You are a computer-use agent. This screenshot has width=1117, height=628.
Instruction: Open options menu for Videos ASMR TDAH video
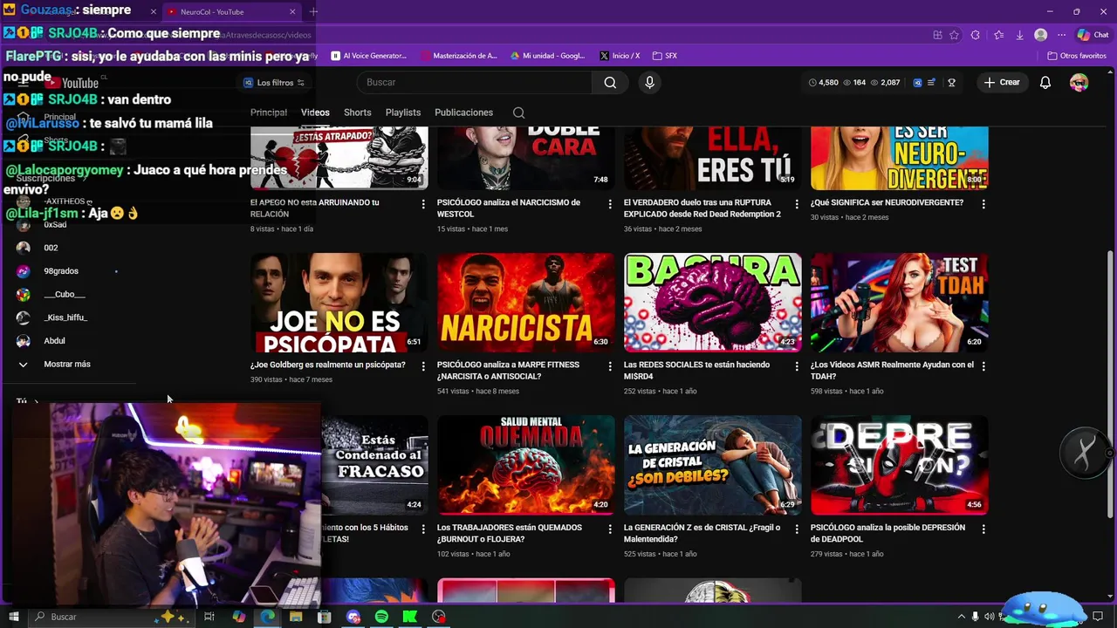tap(983, 366)
